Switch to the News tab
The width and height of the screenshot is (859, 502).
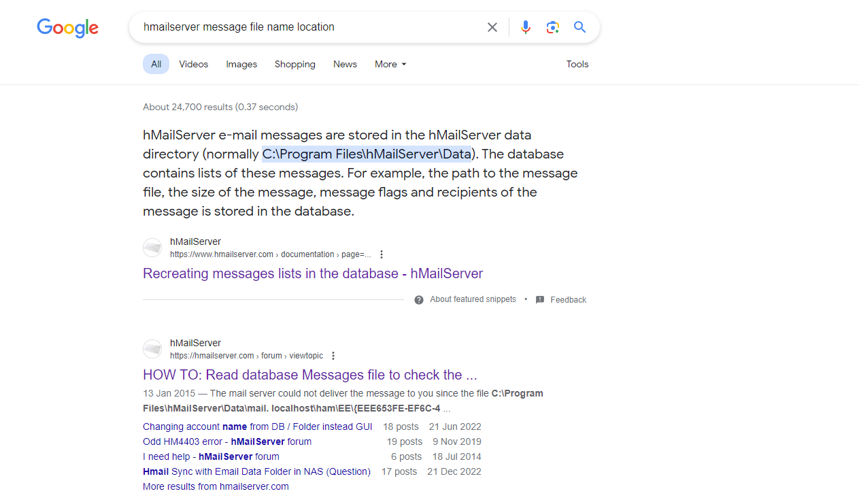click(345, 64)
